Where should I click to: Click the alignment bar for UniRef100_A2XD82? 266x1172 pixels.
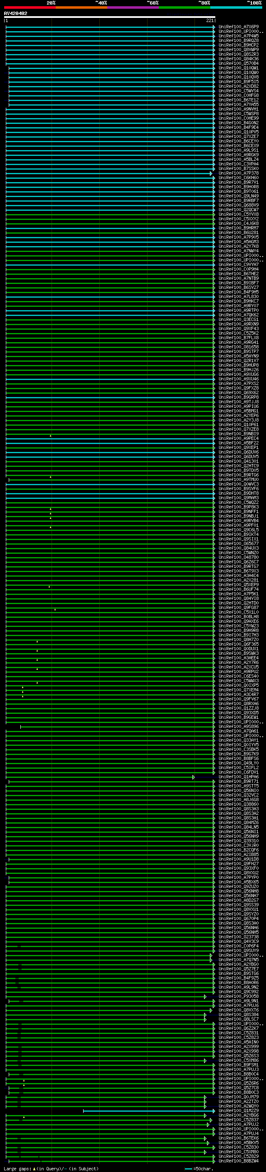click(112, 86)
